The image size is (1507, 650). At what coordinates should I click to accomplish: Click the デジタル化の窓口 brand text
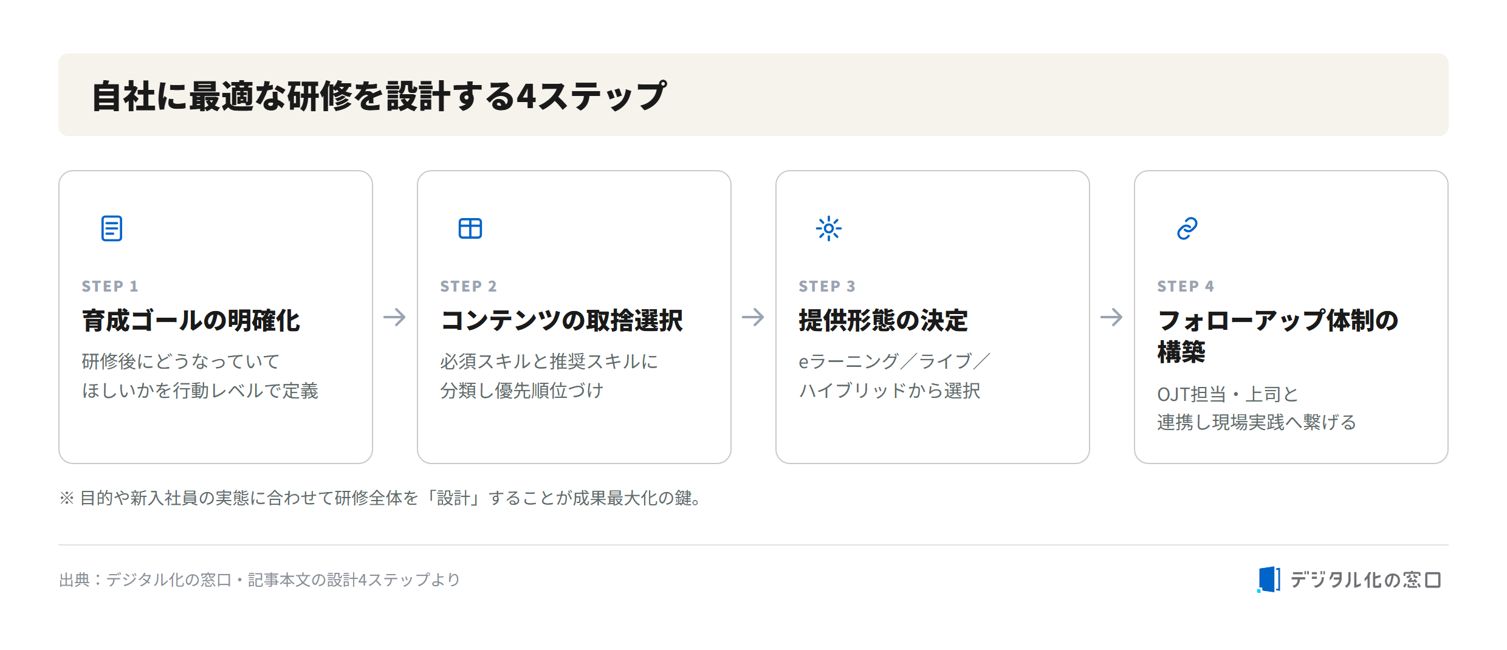pos(1365,580)
